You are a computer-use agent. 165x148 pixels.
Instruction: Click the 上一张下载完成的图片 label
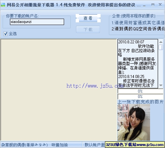pos(140,102)
